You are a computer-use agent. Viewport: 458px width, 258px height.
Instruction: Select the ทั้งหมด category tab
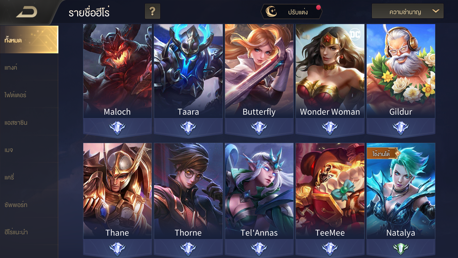29,40
